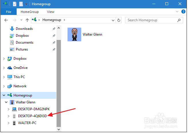Click the OneDrive cloud icon
The image size is (188, 133).
[10, 68]
